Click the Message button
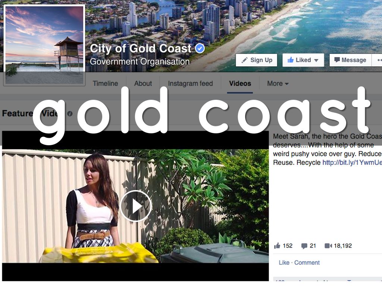Image resolution: width=382 pixels, height=286 pixels. pos(350,60)
